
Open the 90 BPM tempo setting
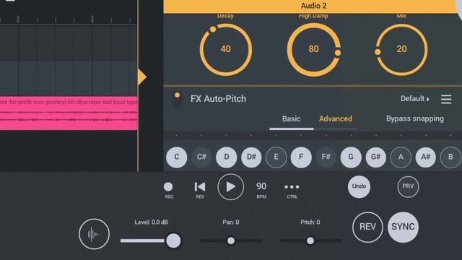[261, 190]
